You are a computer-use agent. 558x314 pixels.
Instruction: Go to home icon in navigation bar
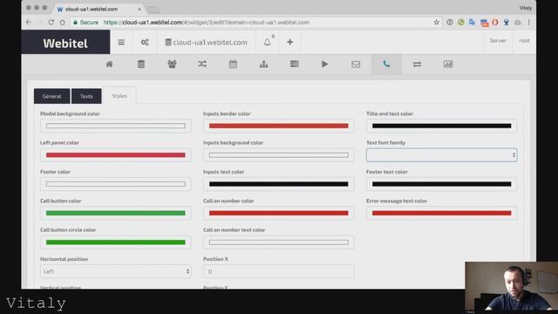coord(109,64)
